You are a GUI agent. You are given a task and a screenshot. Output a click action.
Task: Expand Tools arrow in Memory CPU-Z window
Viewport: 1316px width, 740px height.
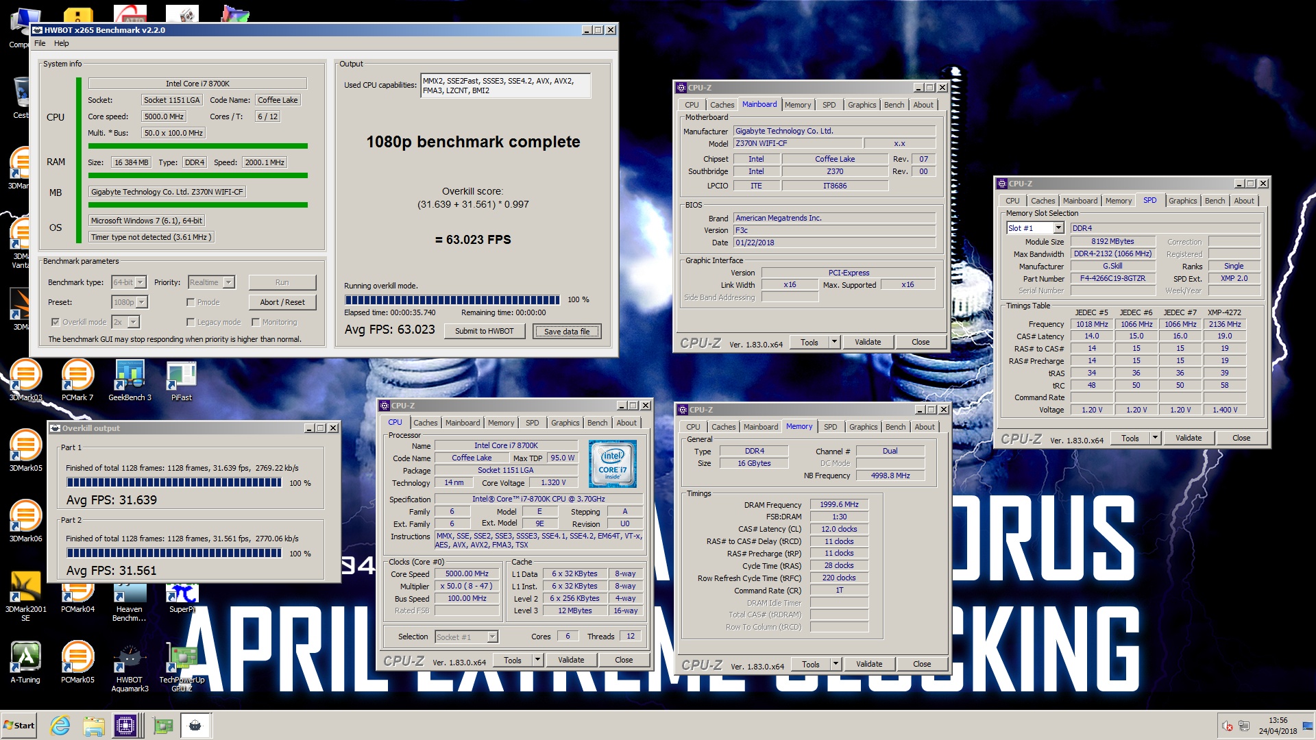coord(836,664)
